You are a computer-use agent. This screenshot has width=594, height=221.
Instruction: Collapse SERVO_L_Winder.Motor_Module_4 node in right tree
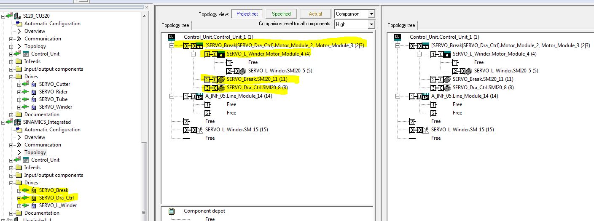419,54
